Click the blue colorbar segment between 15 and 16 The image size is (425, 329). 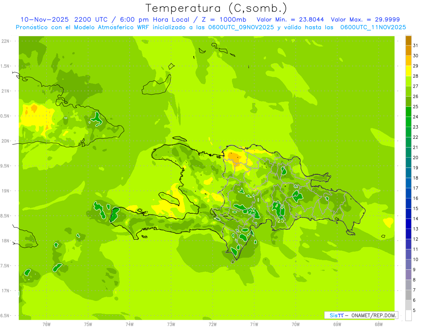point(408,203)
